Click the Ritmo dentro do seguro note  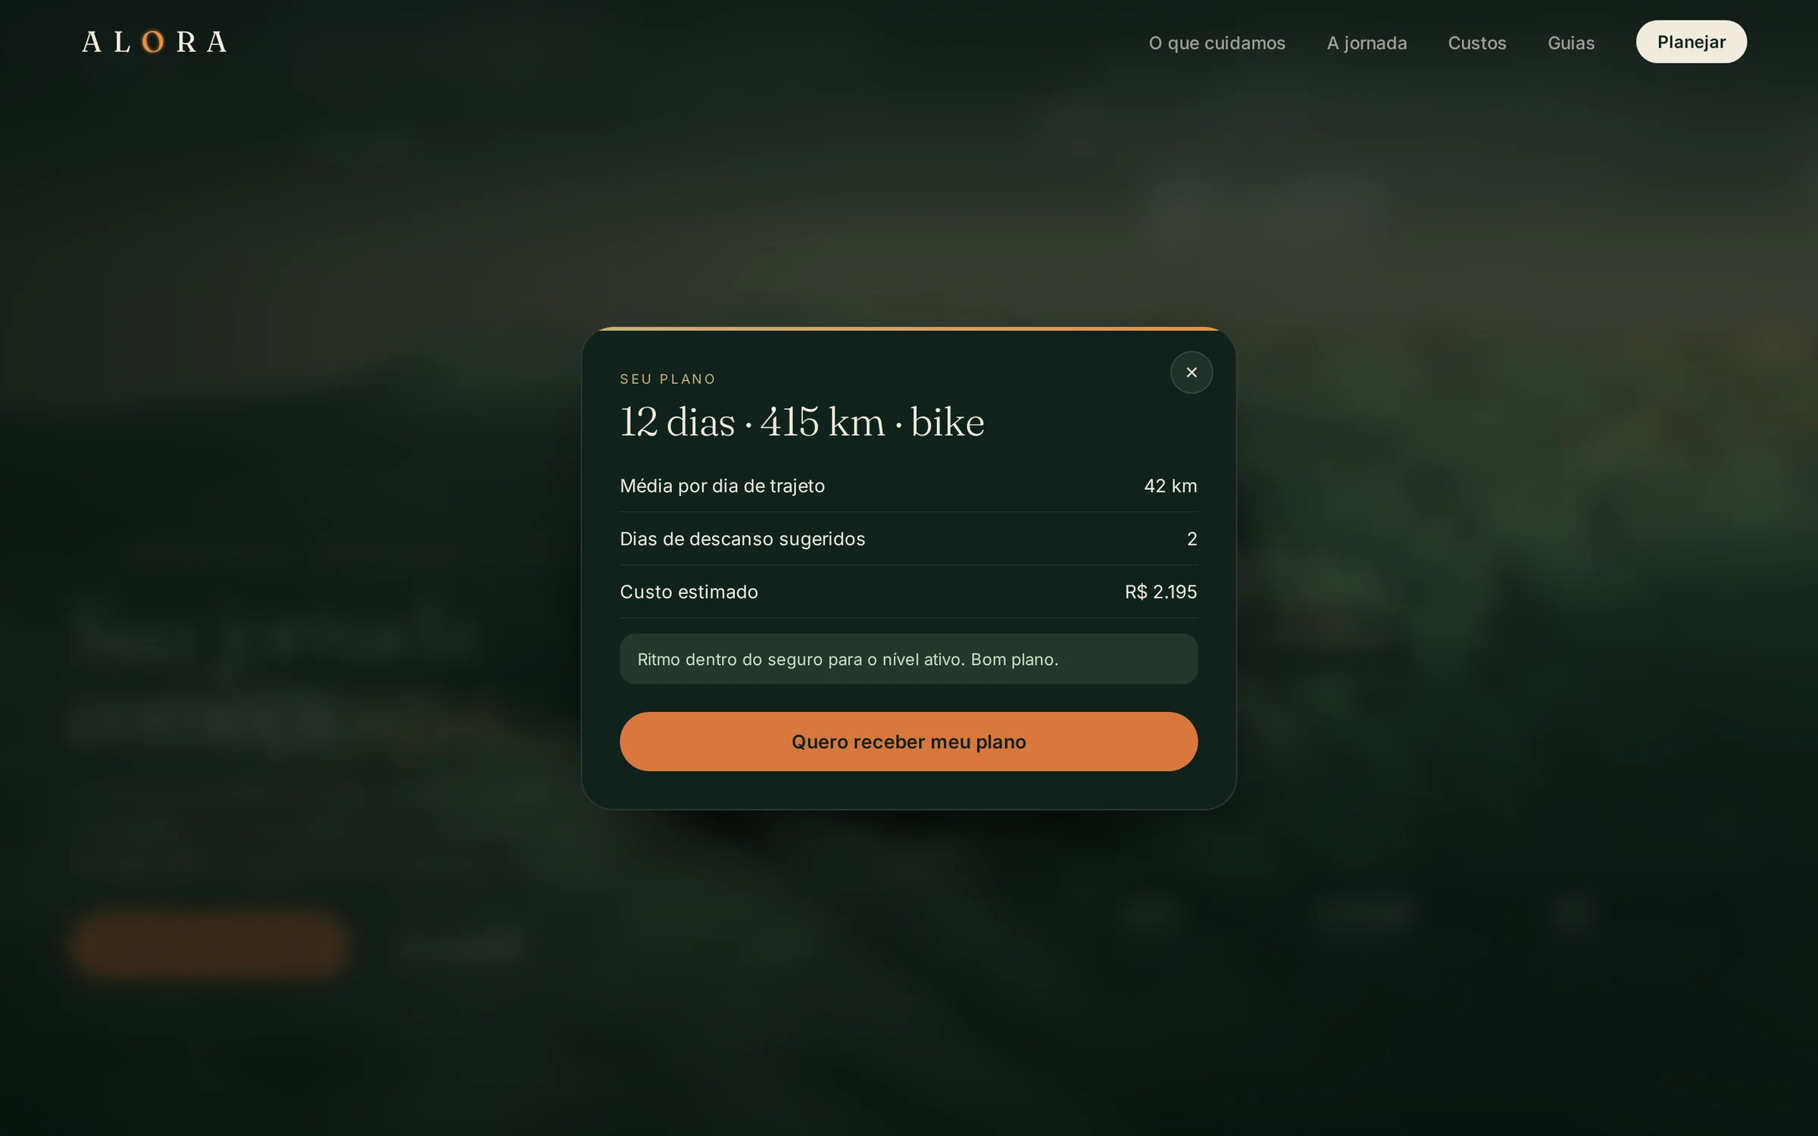908,659
